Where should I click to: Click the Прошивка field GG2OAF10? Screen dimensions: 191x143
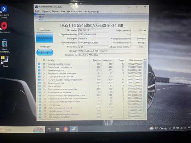93,30
